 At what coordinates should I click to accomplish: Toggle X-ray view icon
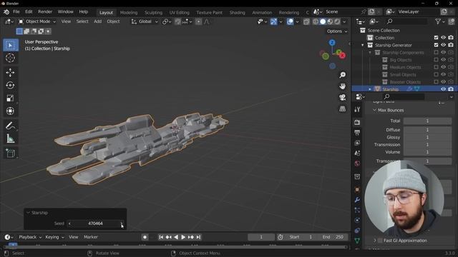[306, 21]
